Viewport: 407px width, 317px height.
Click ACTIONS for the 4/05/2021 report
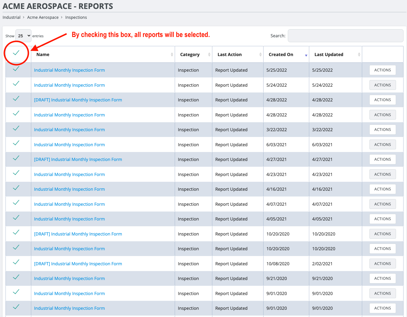click(x=382, y=219)
